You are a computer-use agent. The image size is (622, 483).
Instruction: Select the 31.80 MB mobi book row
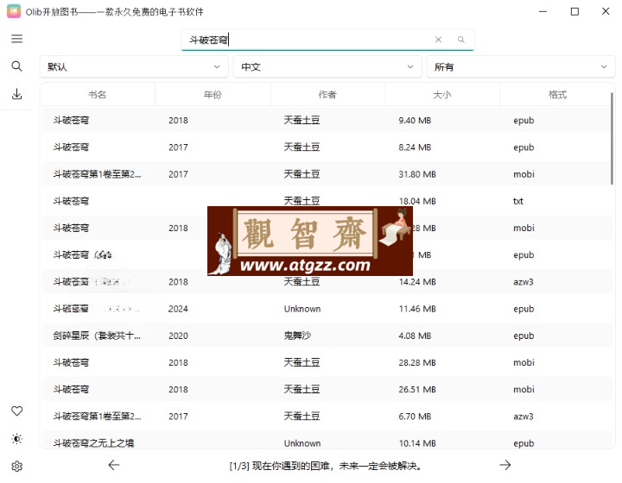pos(326,174)
